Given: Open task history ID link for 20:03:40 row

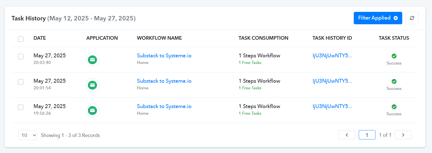Looking at the screenshot, I should (x=332, y=56).
